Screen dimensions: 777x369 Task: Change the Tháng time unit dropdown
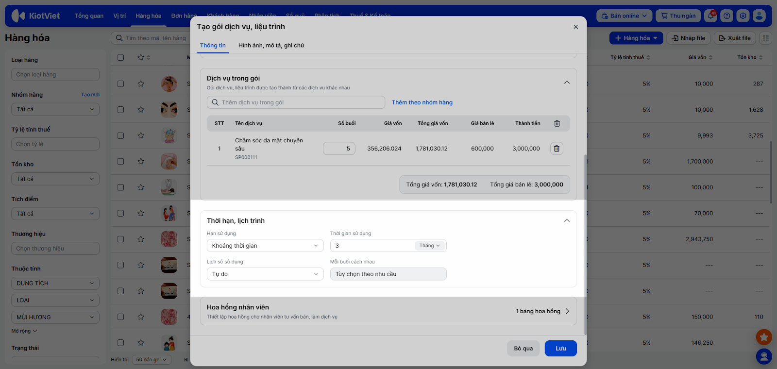[x=430, y=246]
